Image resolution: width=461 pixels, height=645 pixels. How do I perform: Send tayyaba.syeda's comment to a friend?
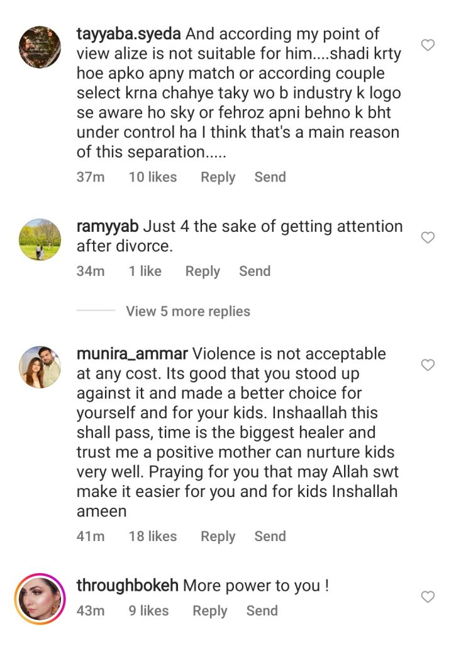click(x=270, y=177)
